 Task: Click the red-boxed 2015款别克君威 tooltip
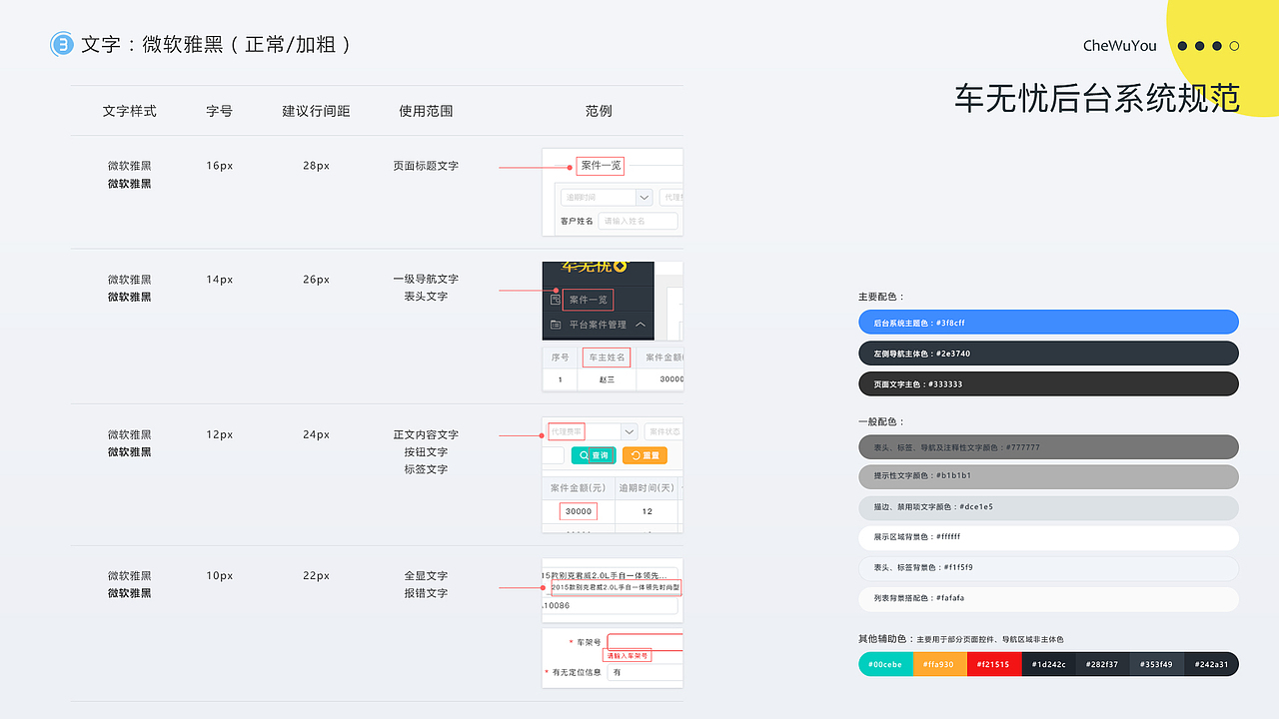(617, 588)
